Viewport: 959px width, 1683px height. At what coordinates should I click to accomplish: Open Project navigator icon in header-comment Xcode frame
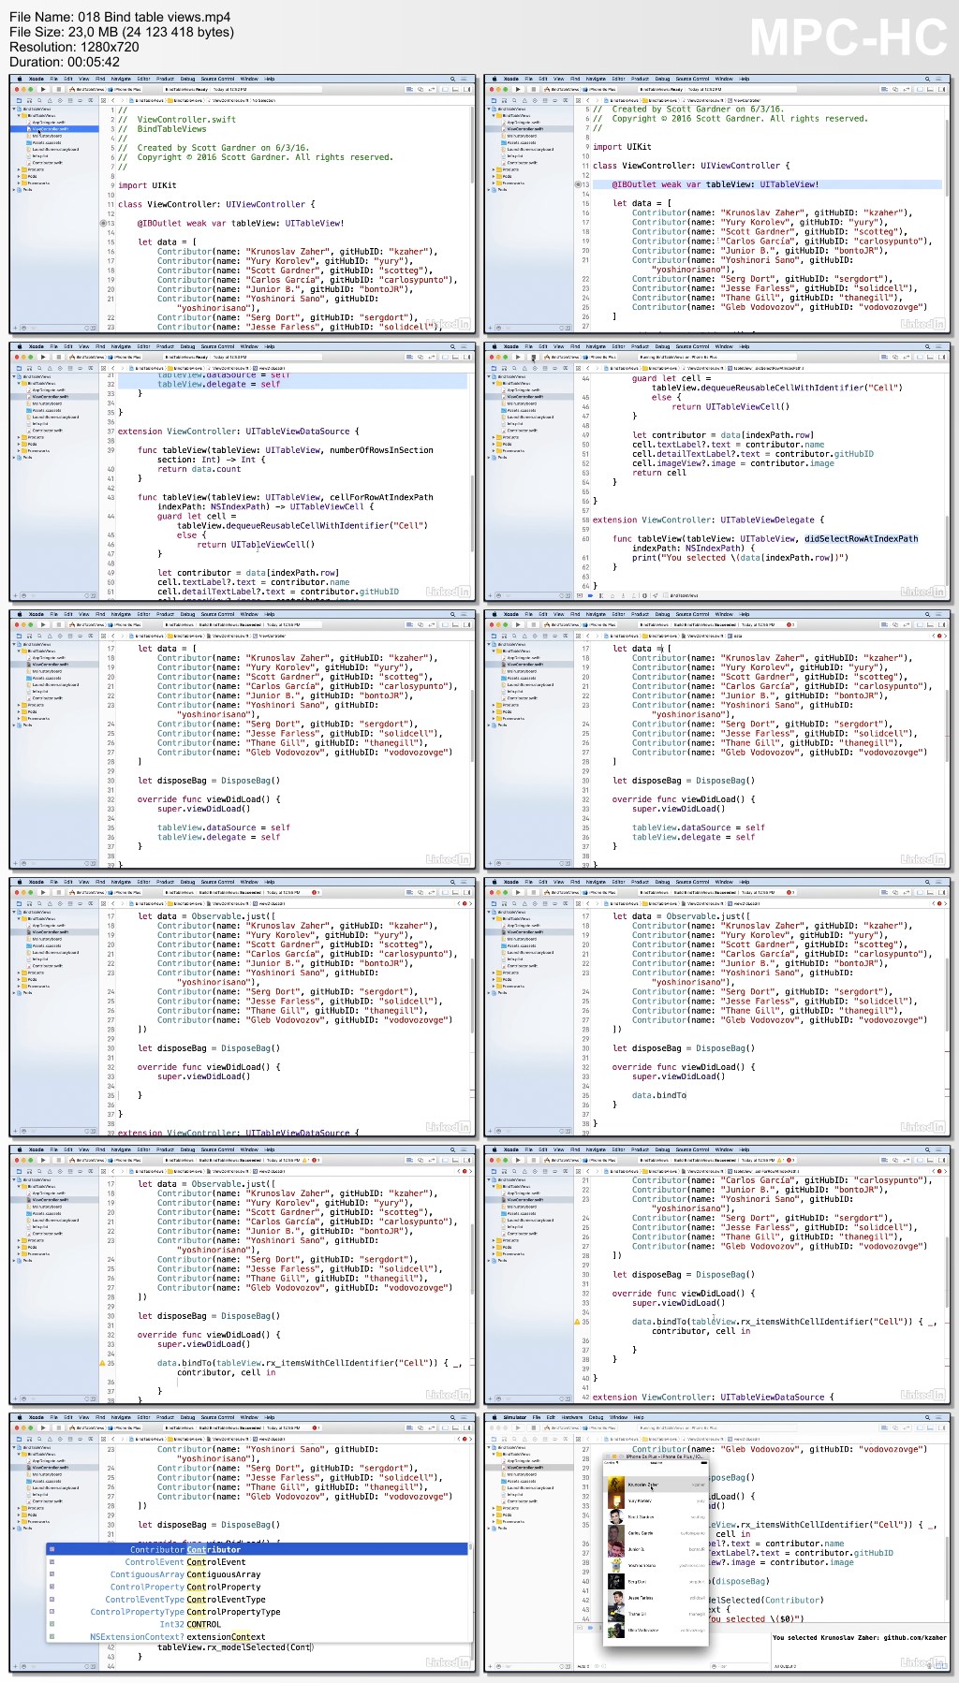[19, 100]
